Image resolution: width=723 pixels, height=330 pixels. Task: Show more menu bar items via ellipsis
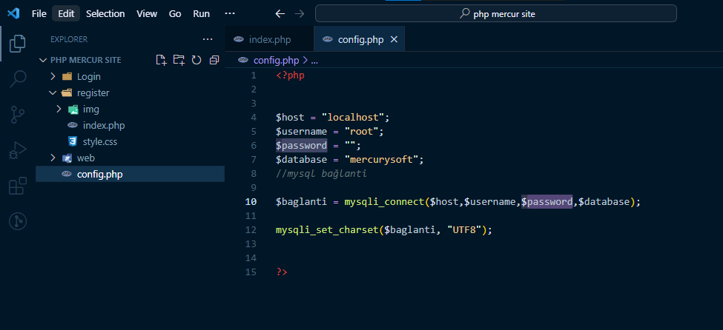(230, 14)
